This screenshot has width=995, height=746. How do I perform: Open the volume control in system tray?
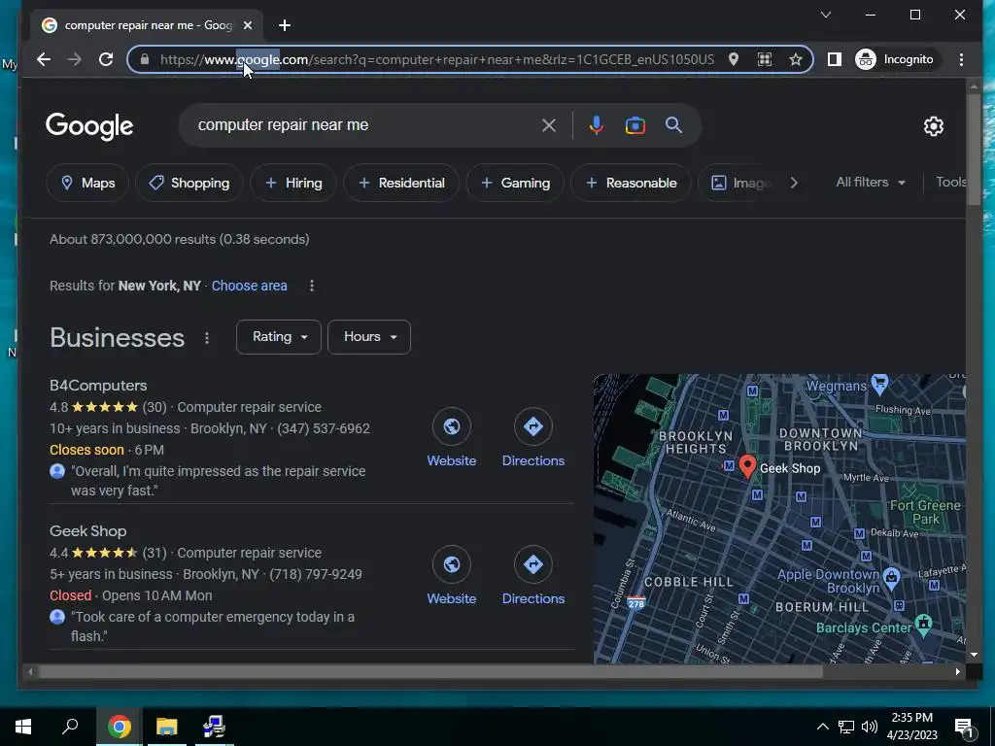(870, 727)
